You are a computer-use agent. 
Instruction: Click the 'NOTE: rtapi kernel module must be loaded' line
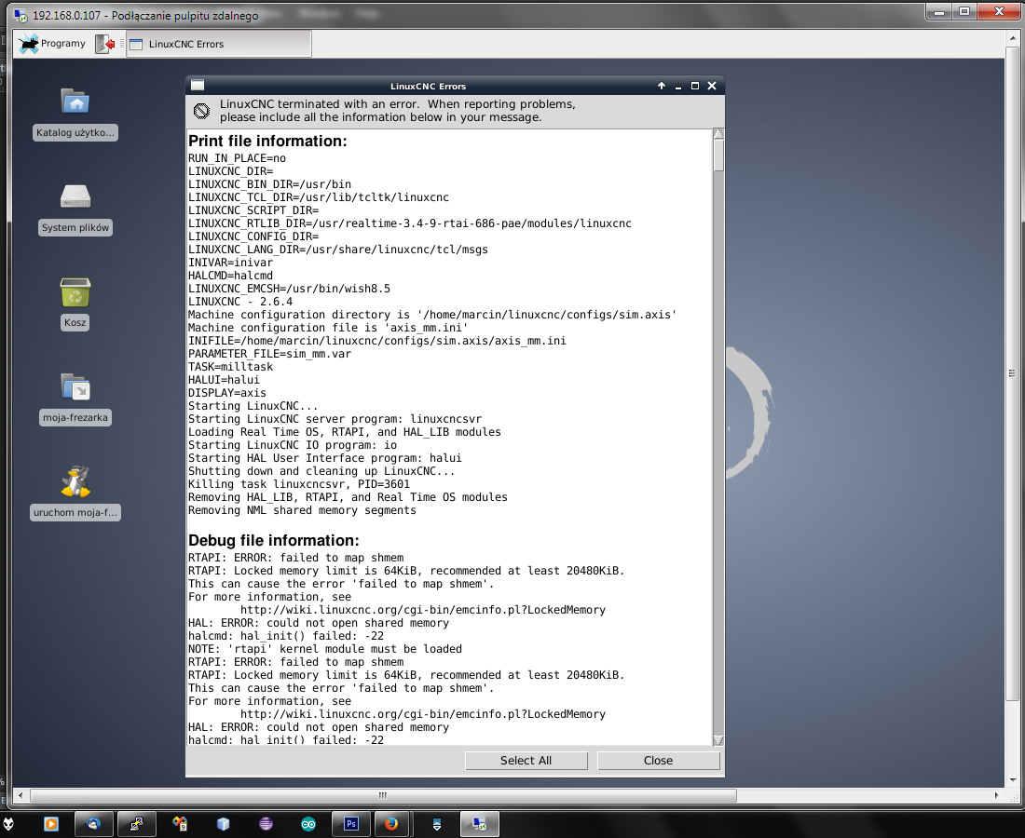tap(325, 649)
